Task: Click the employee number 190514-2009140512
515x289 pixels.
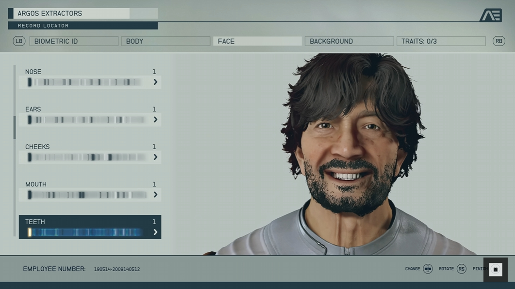Action: point(117,269)
